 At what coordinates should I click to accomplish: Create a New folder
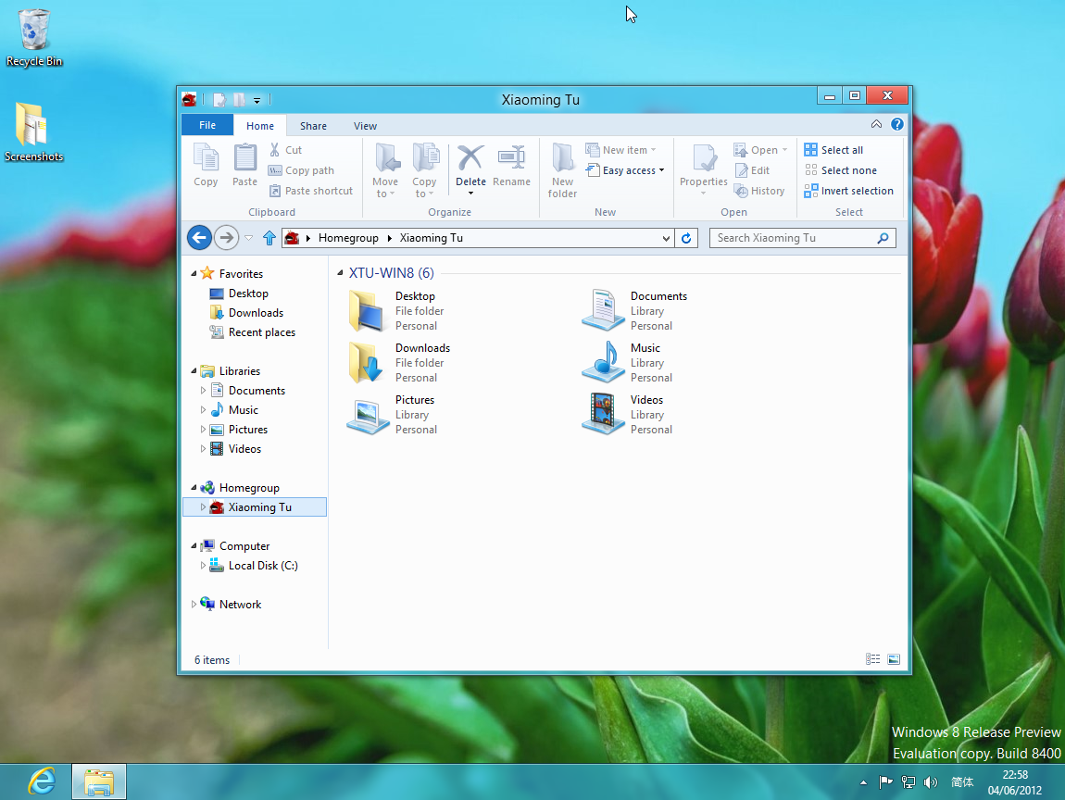562,170
